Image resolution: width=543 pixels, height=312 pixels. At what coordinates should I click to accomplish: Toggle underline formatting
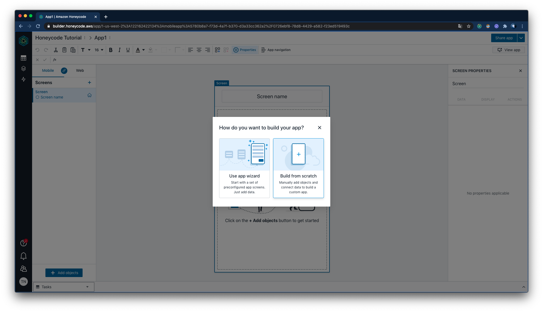tap(128, 50)
